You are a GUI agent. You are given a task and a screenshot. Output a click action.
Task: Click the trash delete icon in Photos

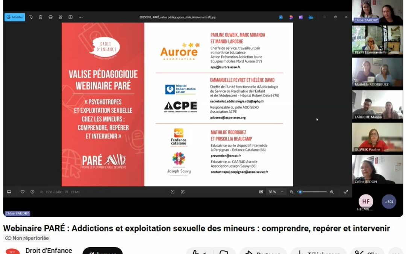(40, 17)
